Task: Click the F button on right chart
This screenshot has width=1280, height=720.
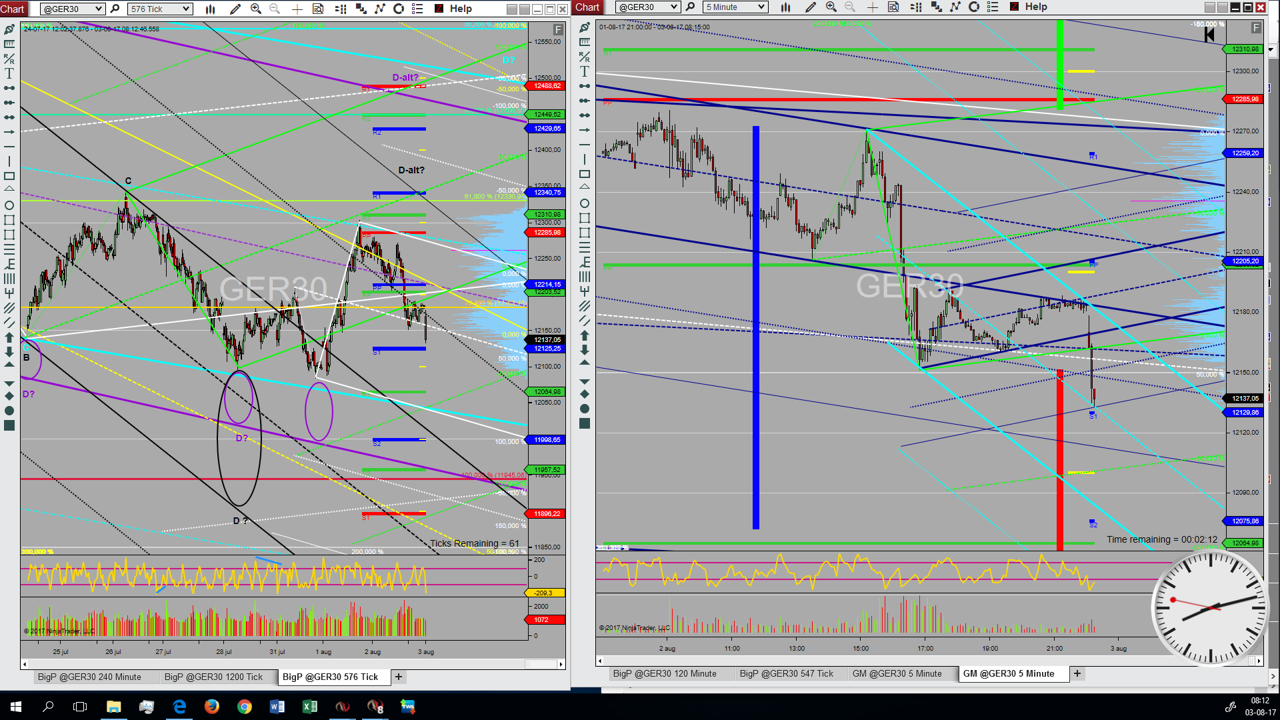Action: tap(1256, 28)
